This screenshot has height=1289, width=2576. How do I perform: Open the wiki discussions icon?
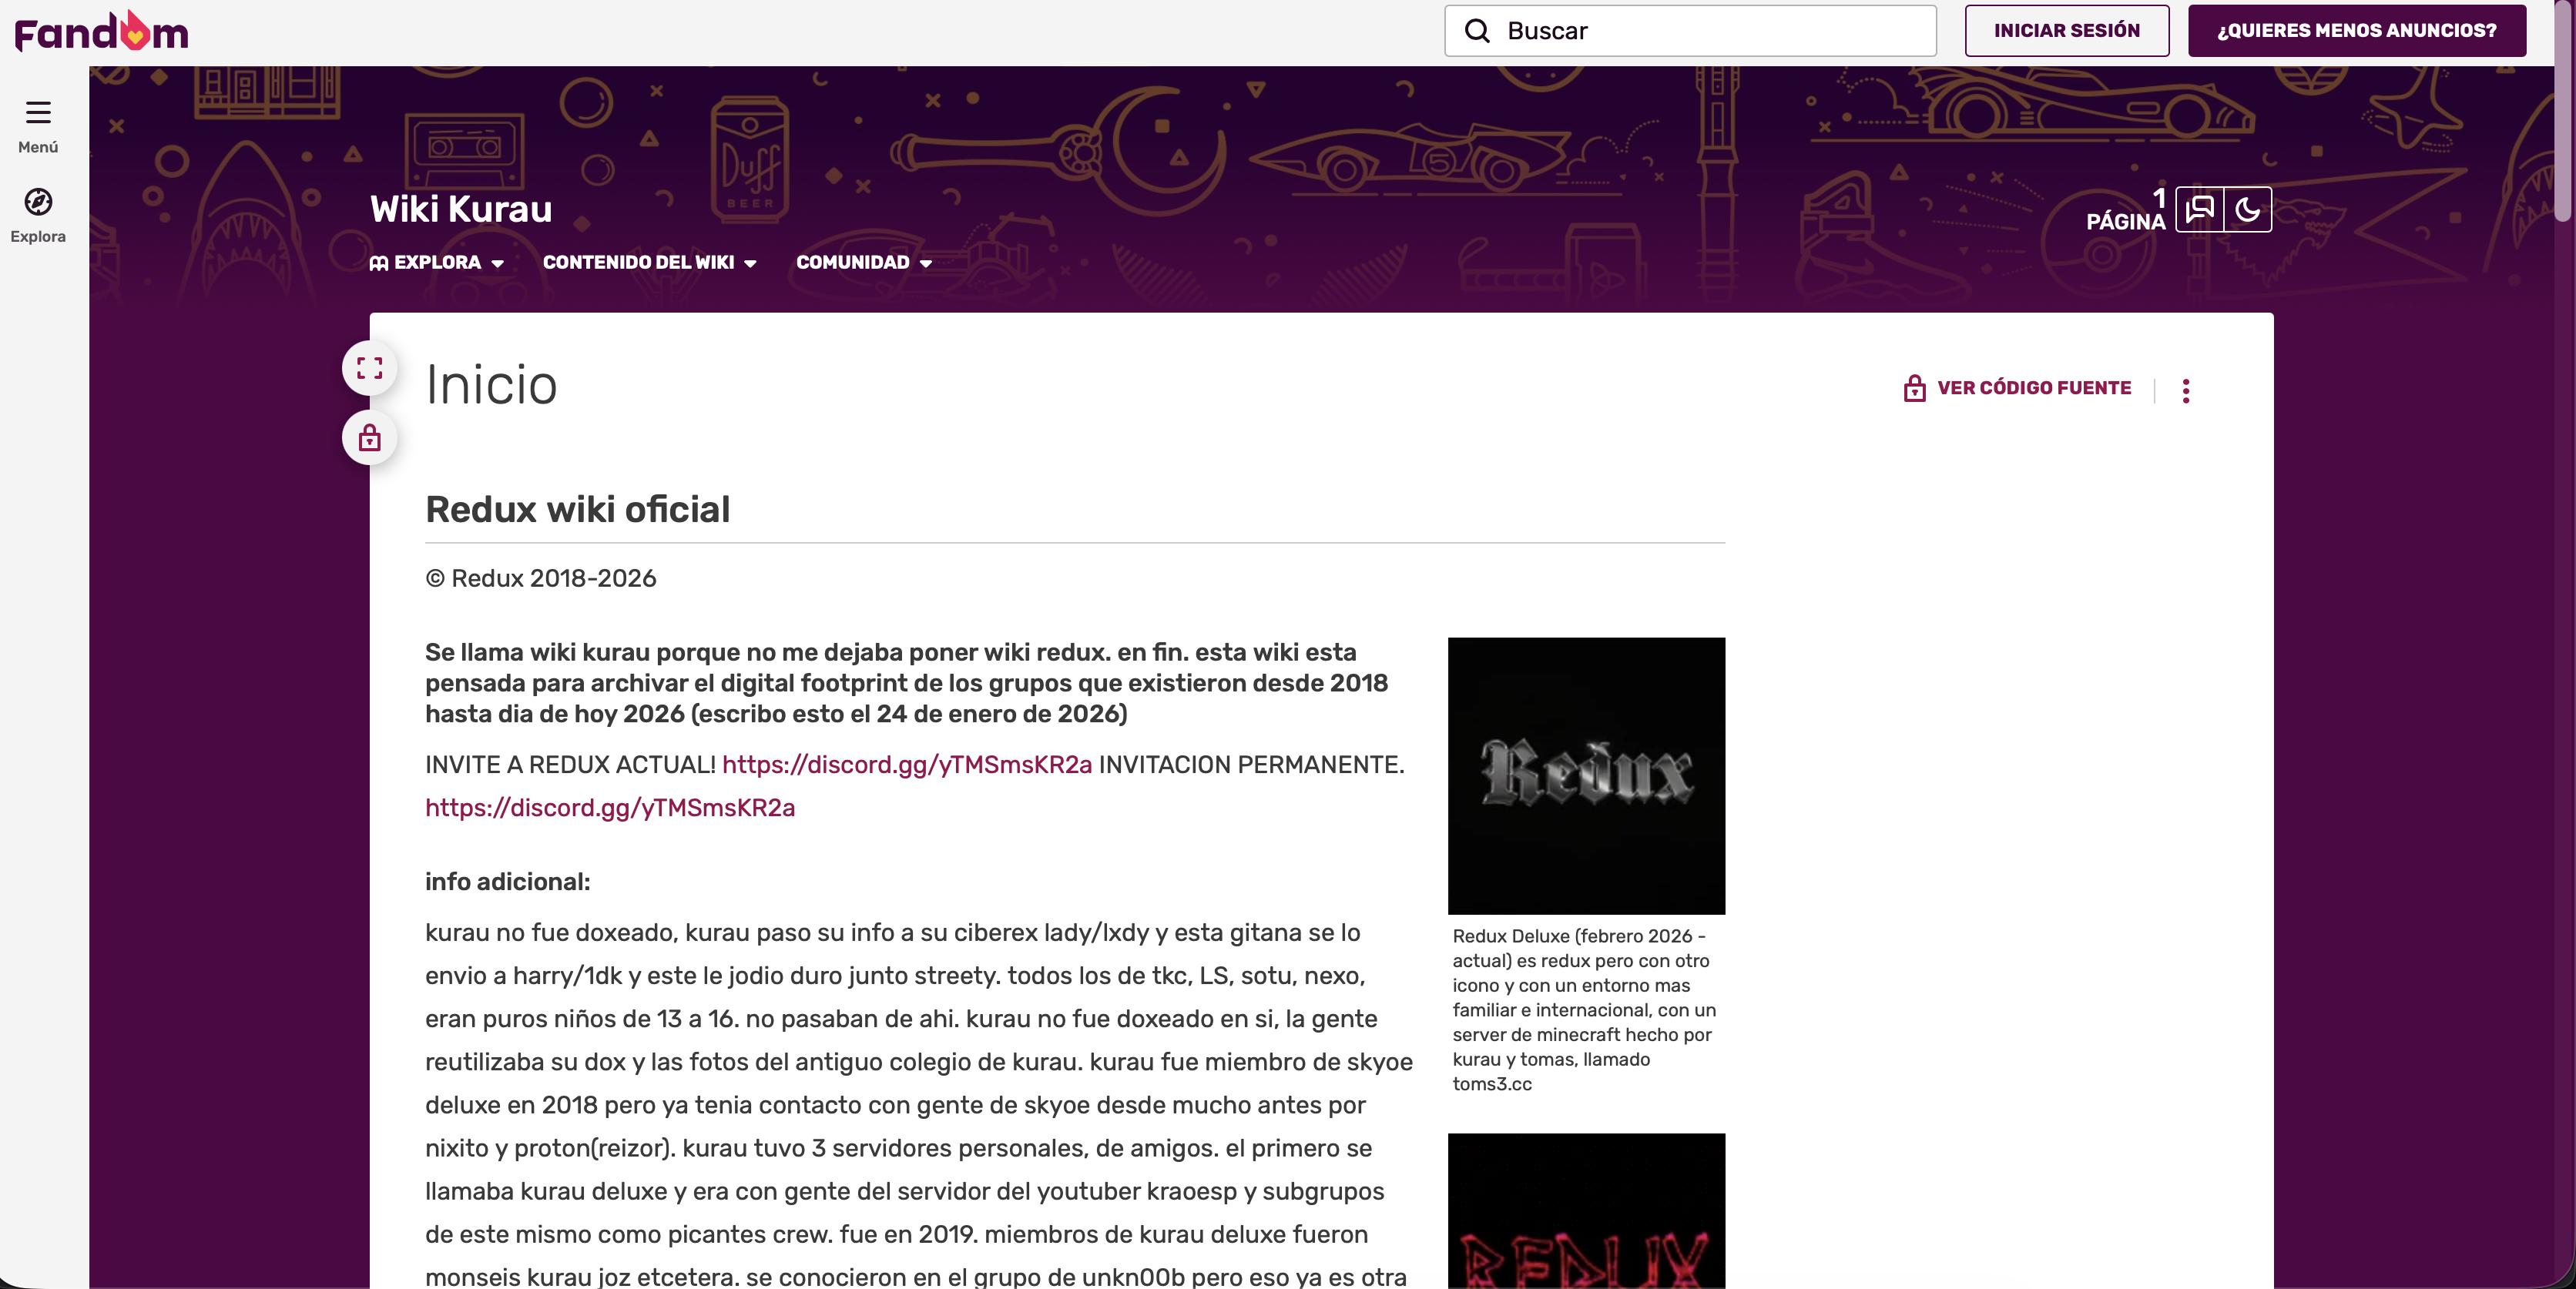coord(2199,209)
